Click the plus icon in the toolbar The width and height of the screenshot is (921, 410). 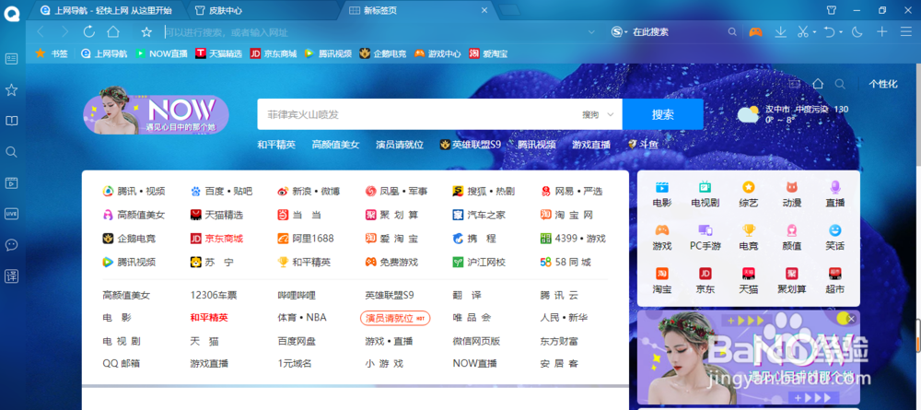pyautogui.click(x=881, y=31)
